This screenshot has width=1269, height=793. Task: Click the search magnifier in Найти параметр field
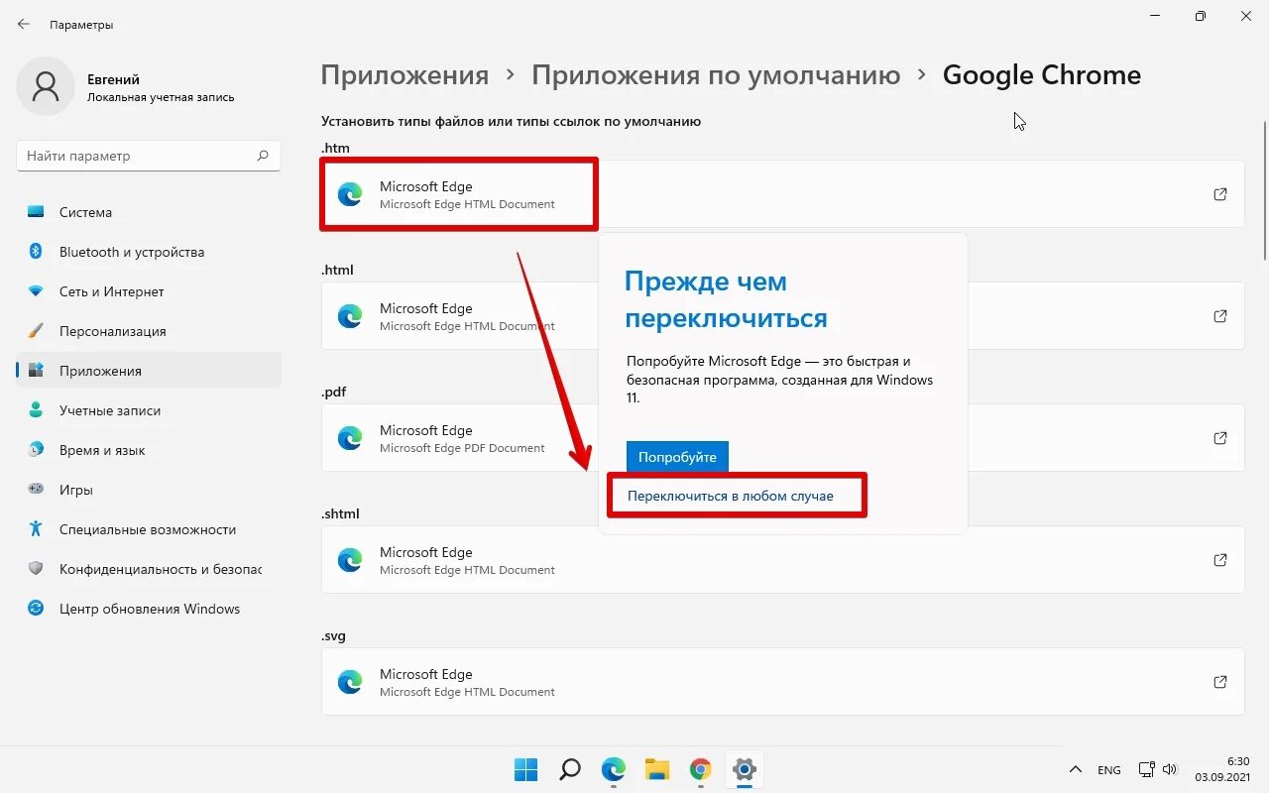point(263,156)
